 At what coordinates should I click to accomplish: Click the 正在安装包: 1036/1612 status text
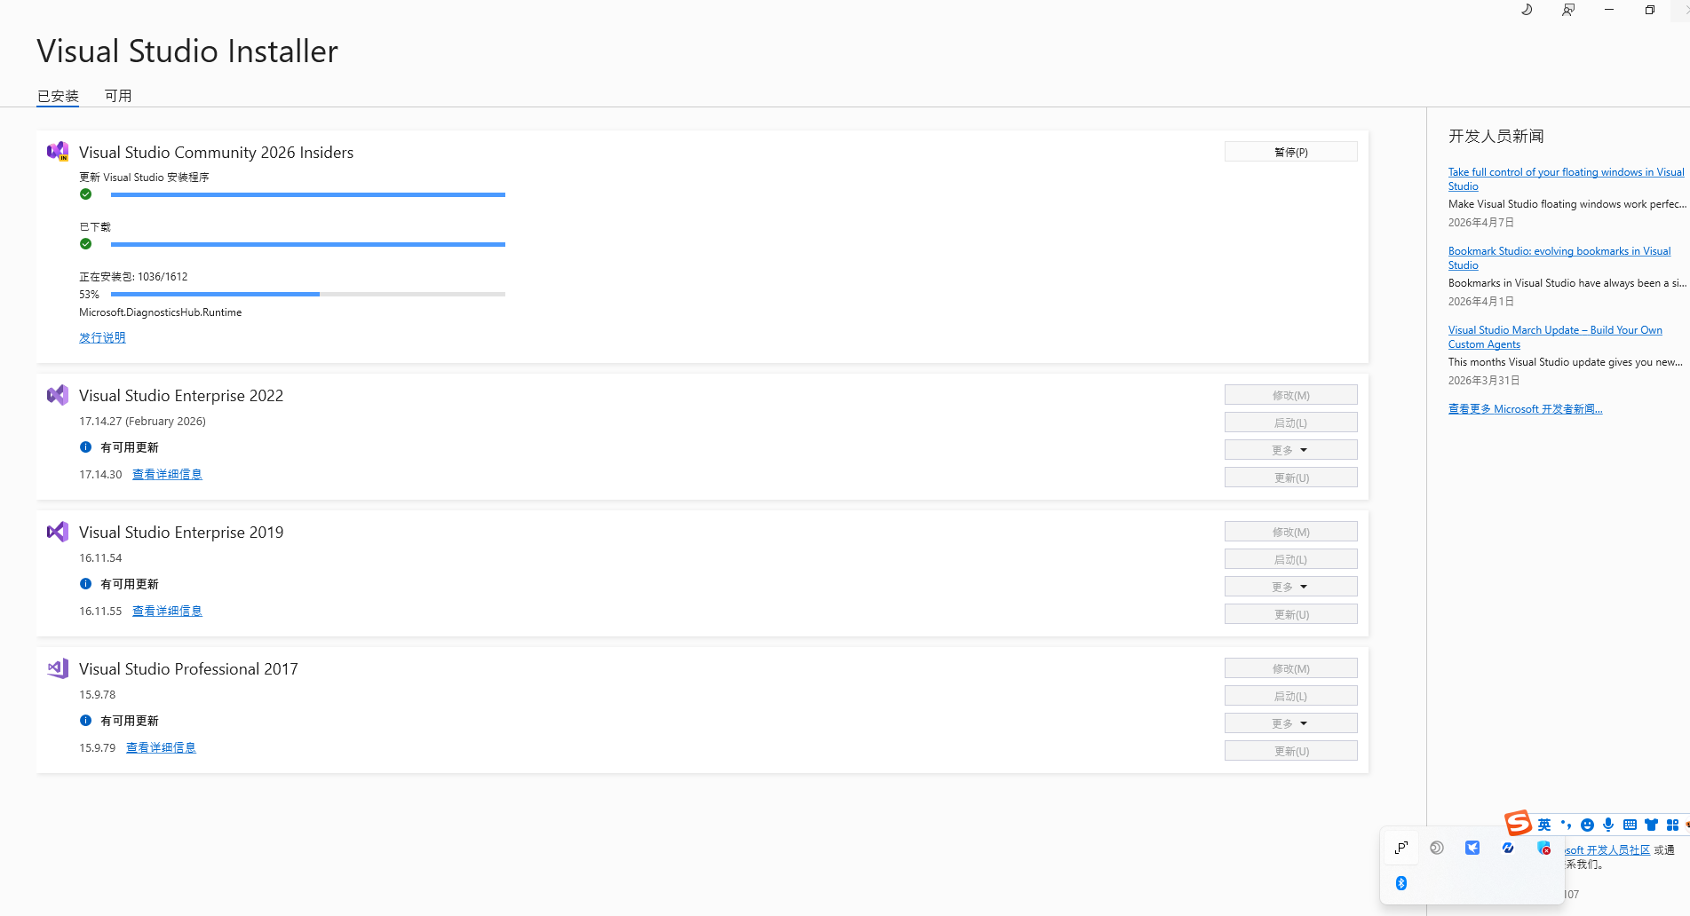click(133, 276)
